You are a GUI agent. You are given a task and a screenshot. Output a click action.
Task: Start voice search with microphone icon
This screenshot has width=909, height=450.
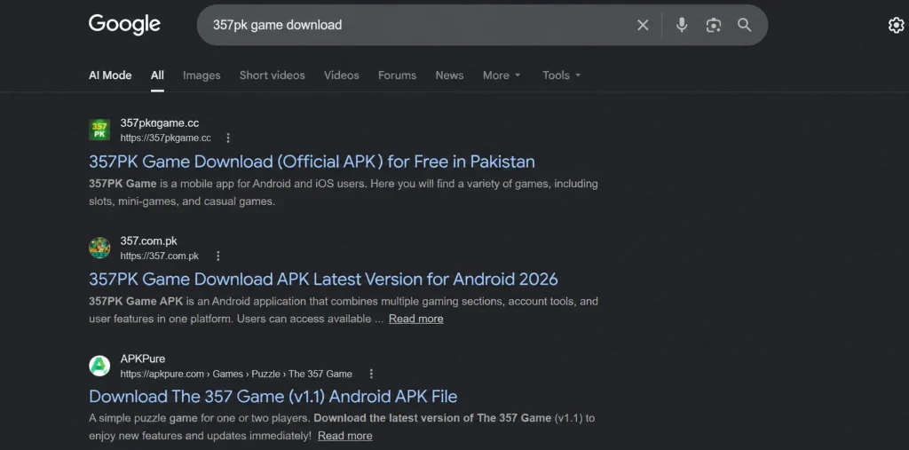pyautogui.click(x=682, y=25)
